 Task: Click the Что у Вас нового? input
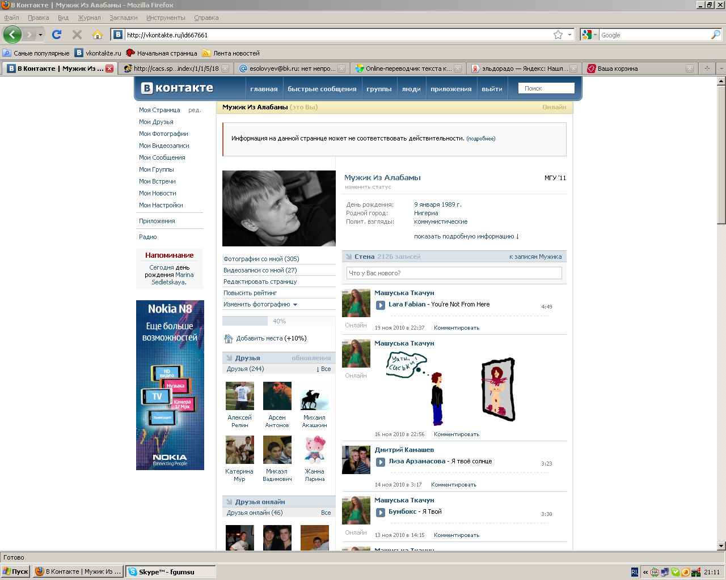pos(454,273)
